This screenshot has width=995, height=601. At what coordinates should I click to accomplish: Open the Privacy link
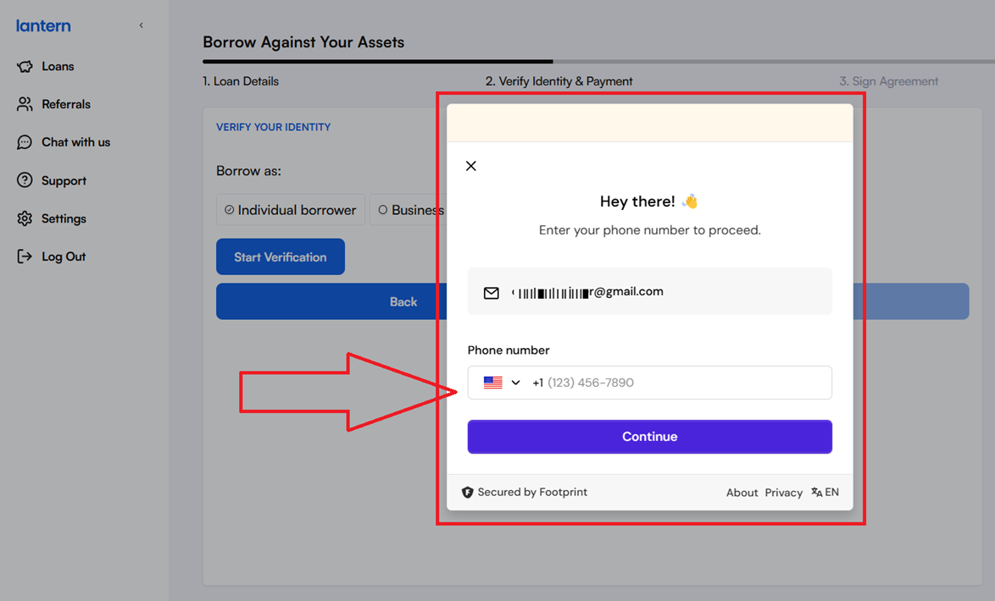click(784, 493)
